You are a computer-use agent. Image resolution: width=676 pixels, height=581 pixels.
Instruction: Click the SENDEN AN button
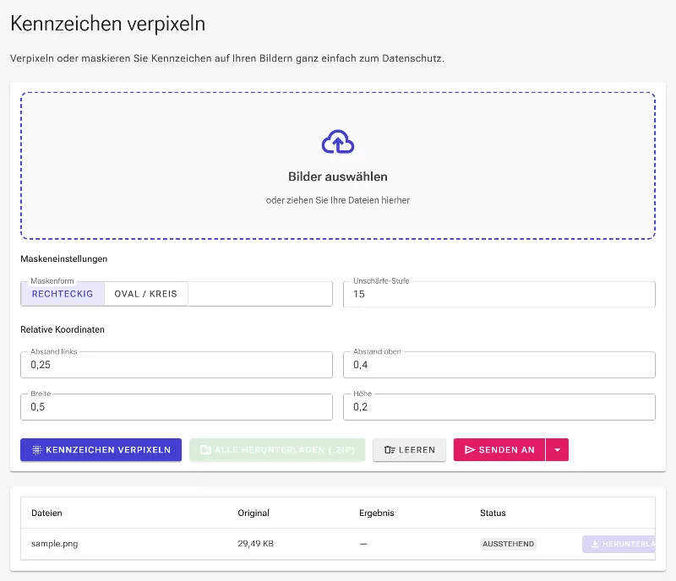click(499, 450)
